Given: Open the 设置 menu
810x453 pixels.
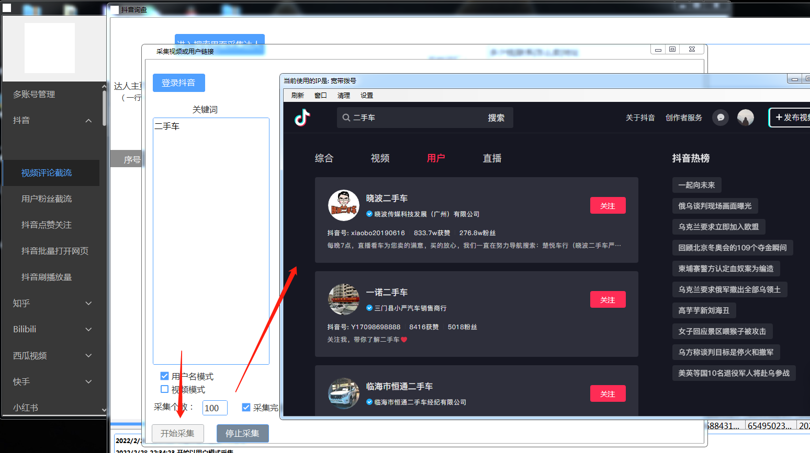Looking at the screenshot, I should 367,95.
